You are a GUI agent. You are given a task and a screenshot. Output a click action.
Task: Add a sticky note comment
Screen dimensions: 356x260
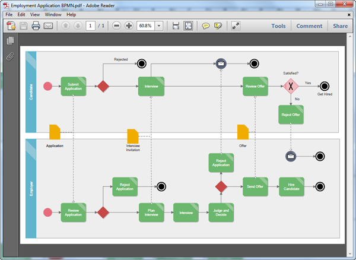tap(206, 26)
